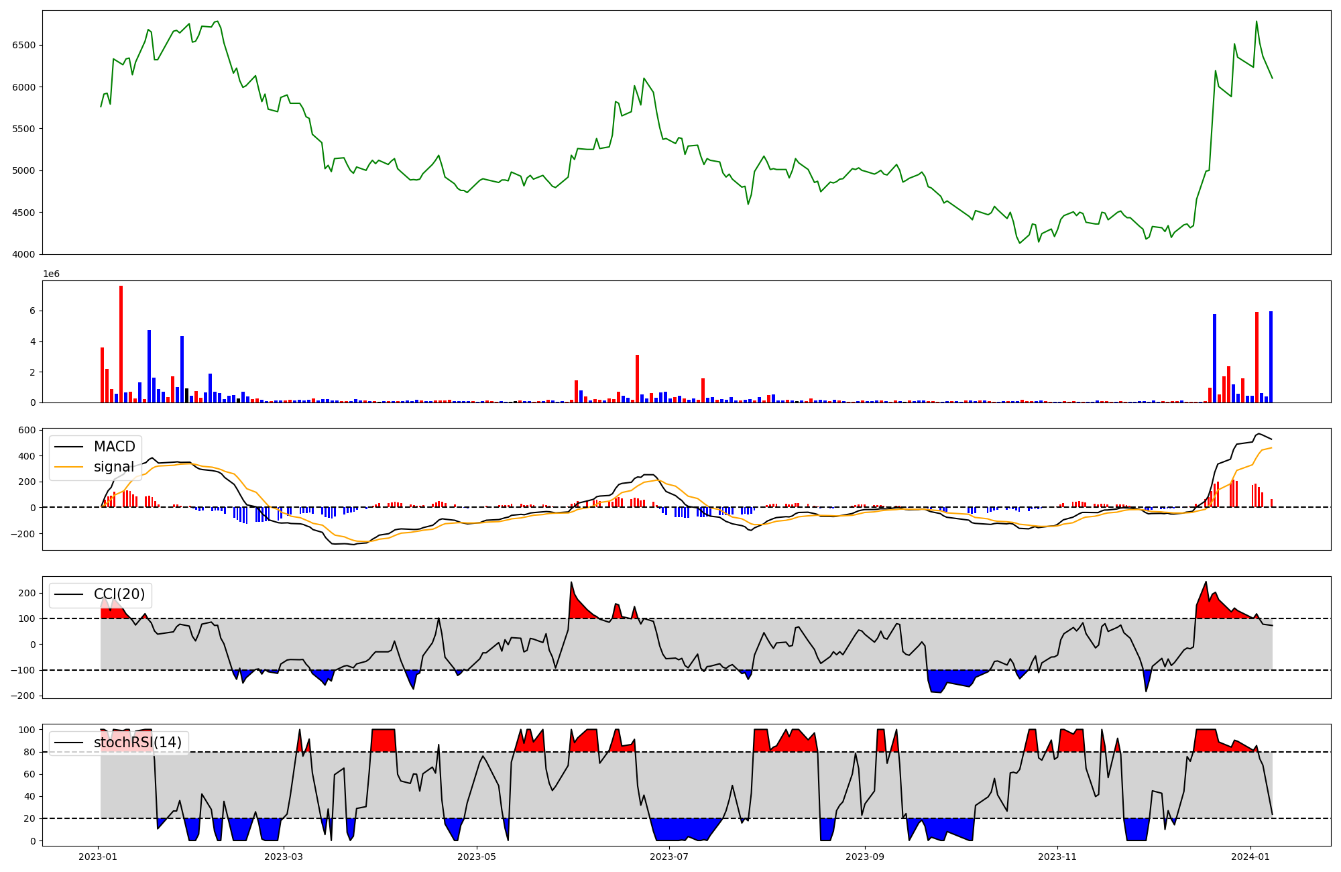The image size is (1341, 872).
Task: Click the 6500 price axis tick label
Action: point(23,46)
